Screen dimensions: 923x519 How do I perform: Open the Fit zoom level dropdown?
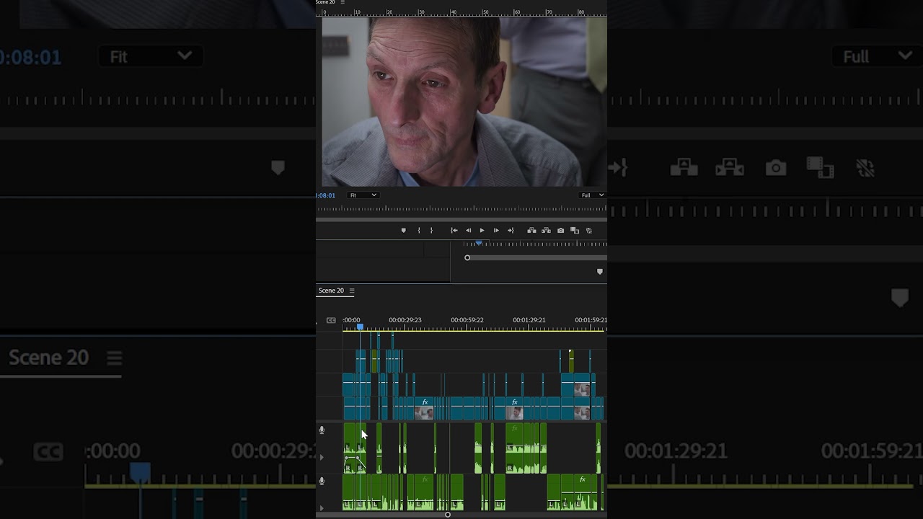[x=363, y=195]
